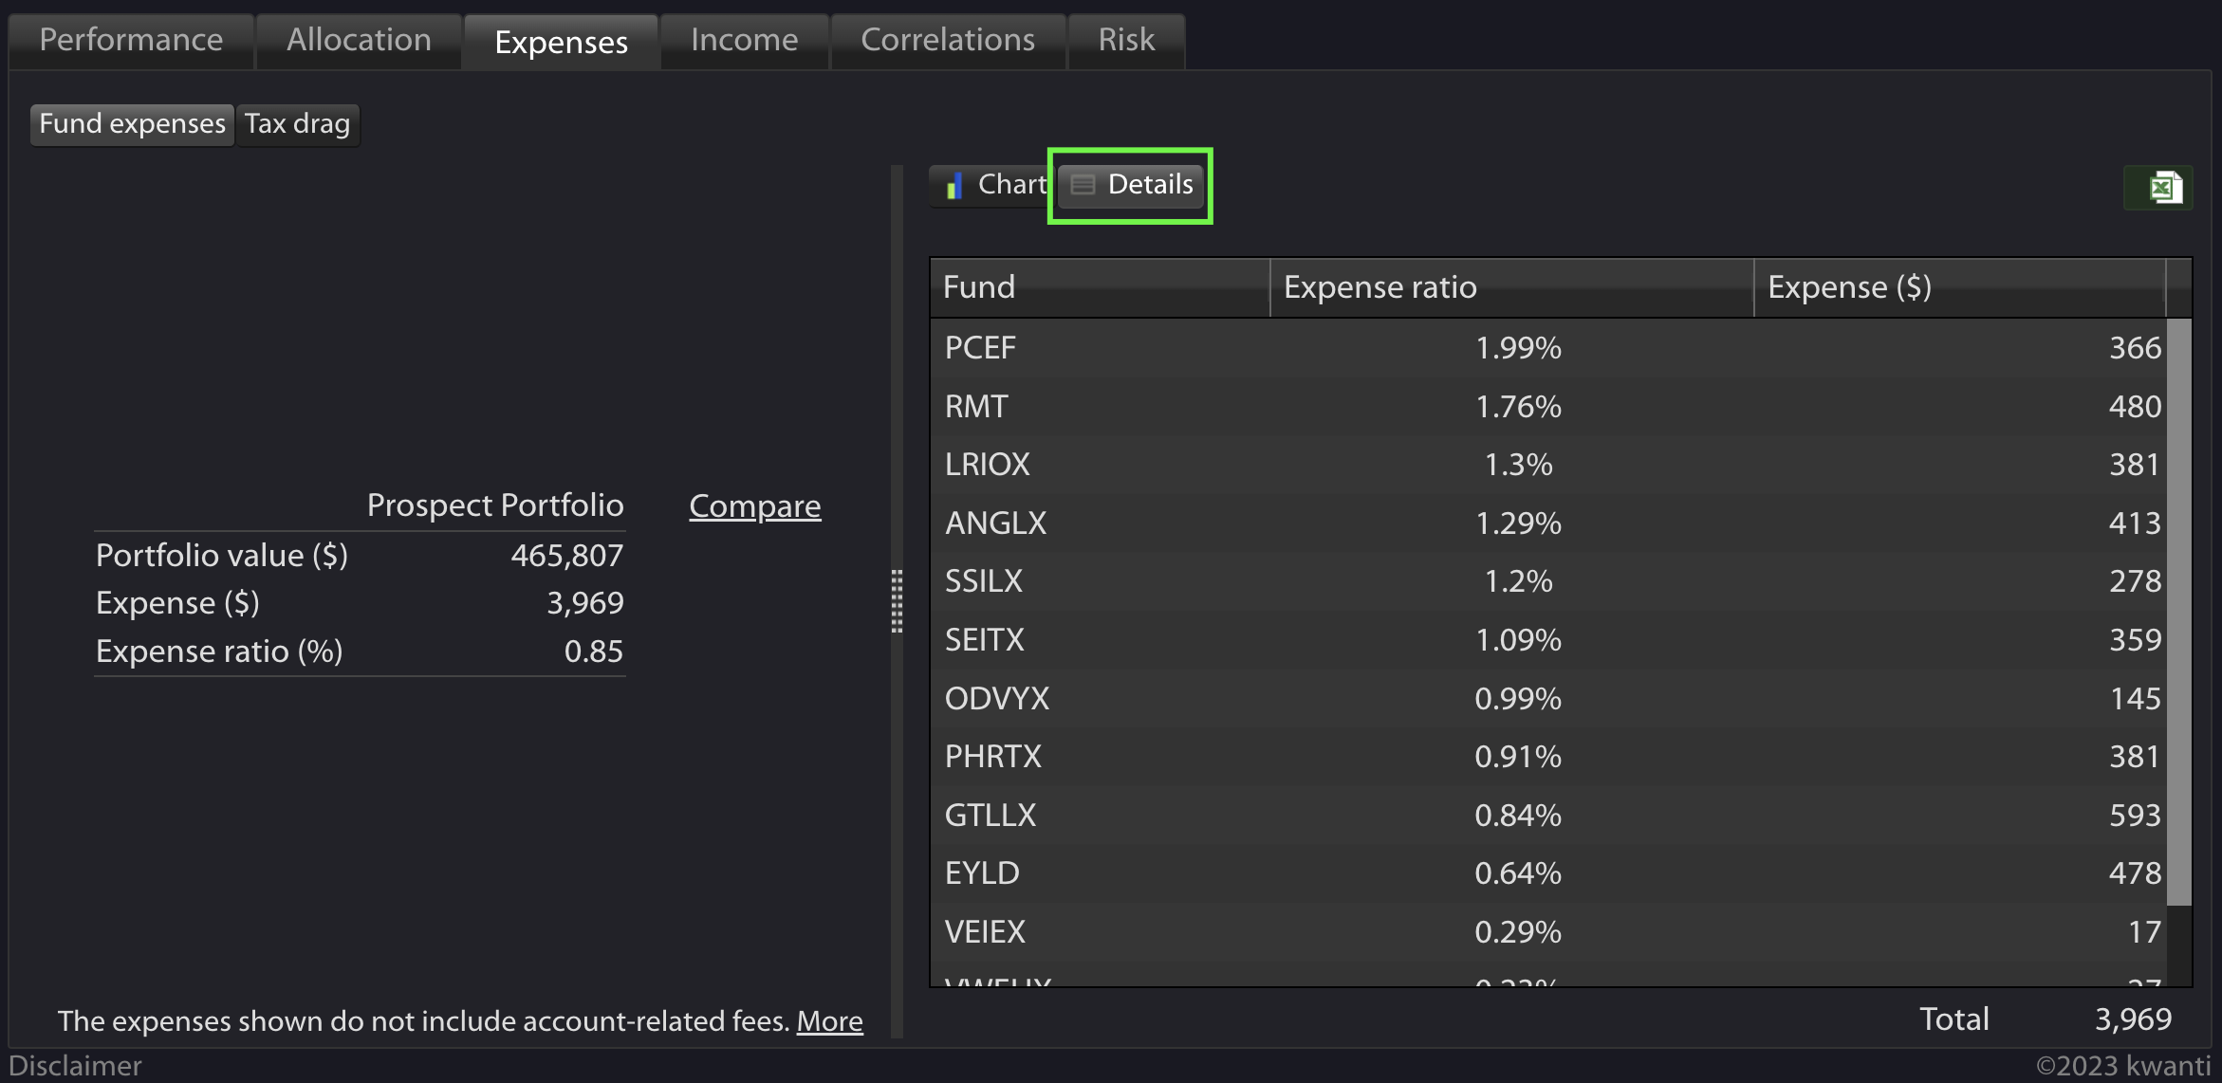The width and height of the screenshot is (2222, 1083).
Task: Toggle the Details display mode
Action: (x=1129, y=185)
